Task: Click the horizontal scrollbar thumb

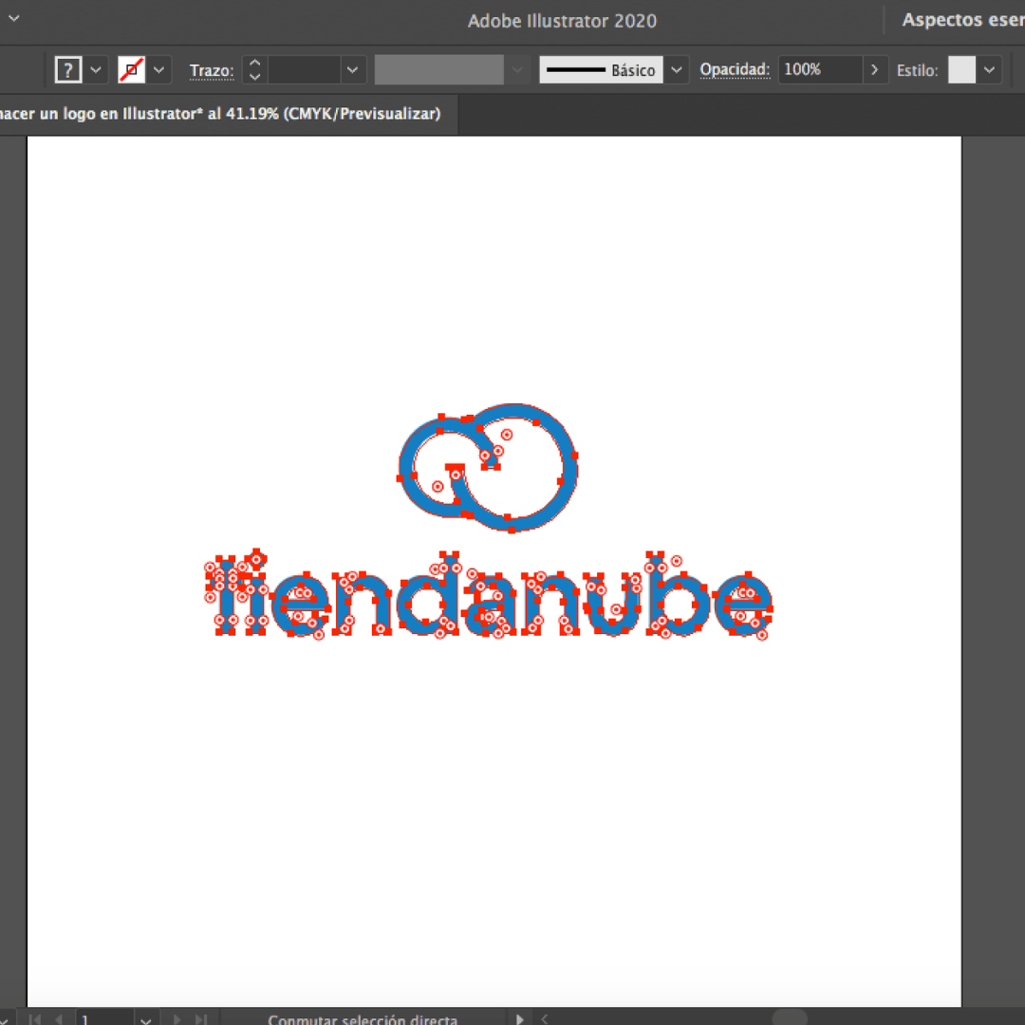Action: coord(790,1018)
